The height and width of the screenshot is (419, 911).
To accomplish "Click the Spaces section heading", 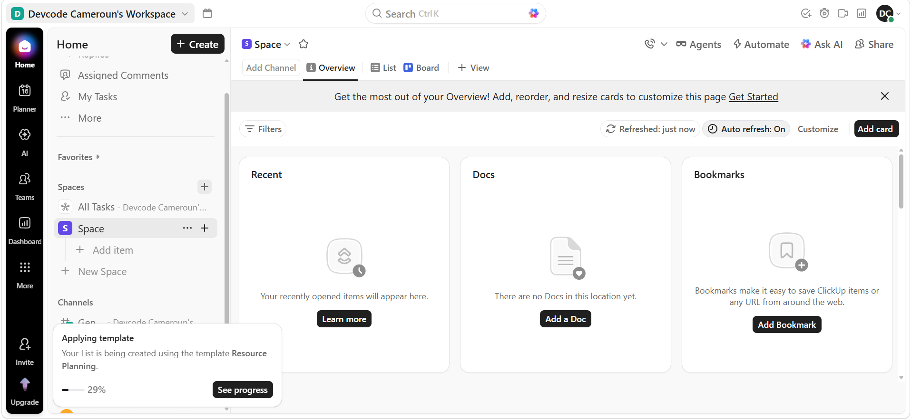I will tap(71, 187).
